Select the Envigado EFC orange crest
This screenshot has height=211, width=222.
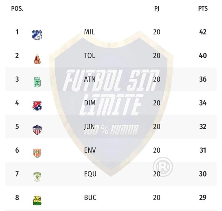point(37,153)
